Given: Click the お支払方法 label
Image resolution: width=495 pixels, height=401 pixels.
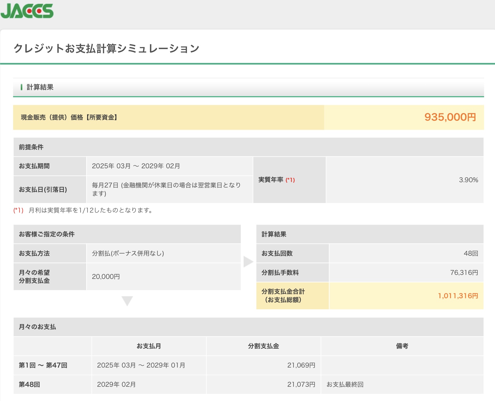Looking at the screenshot, I should pos(34,253).
